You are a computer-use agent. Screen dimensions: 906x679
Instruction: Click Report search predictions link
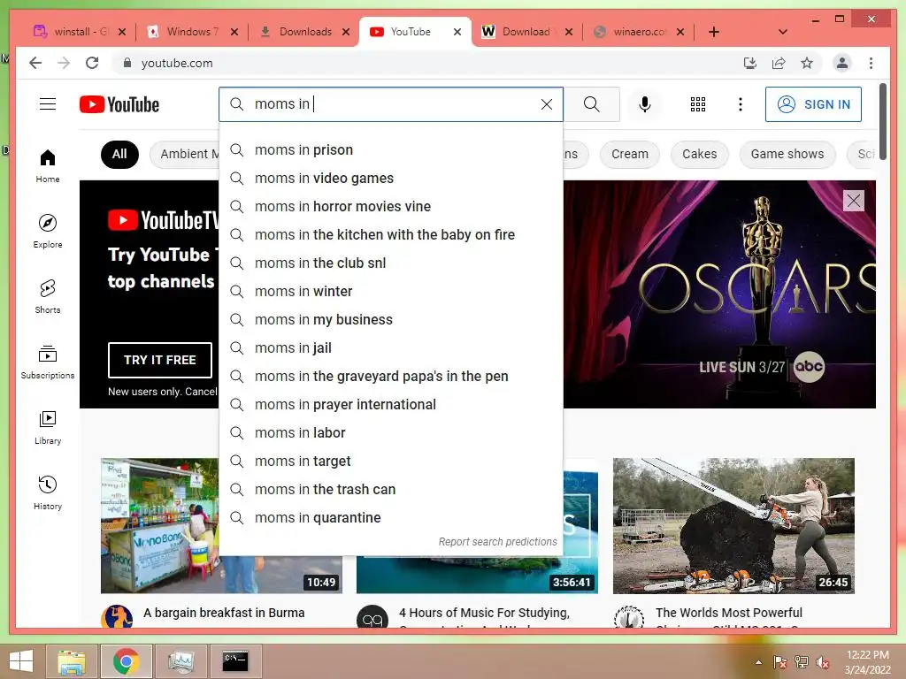(x=497, y=542)
